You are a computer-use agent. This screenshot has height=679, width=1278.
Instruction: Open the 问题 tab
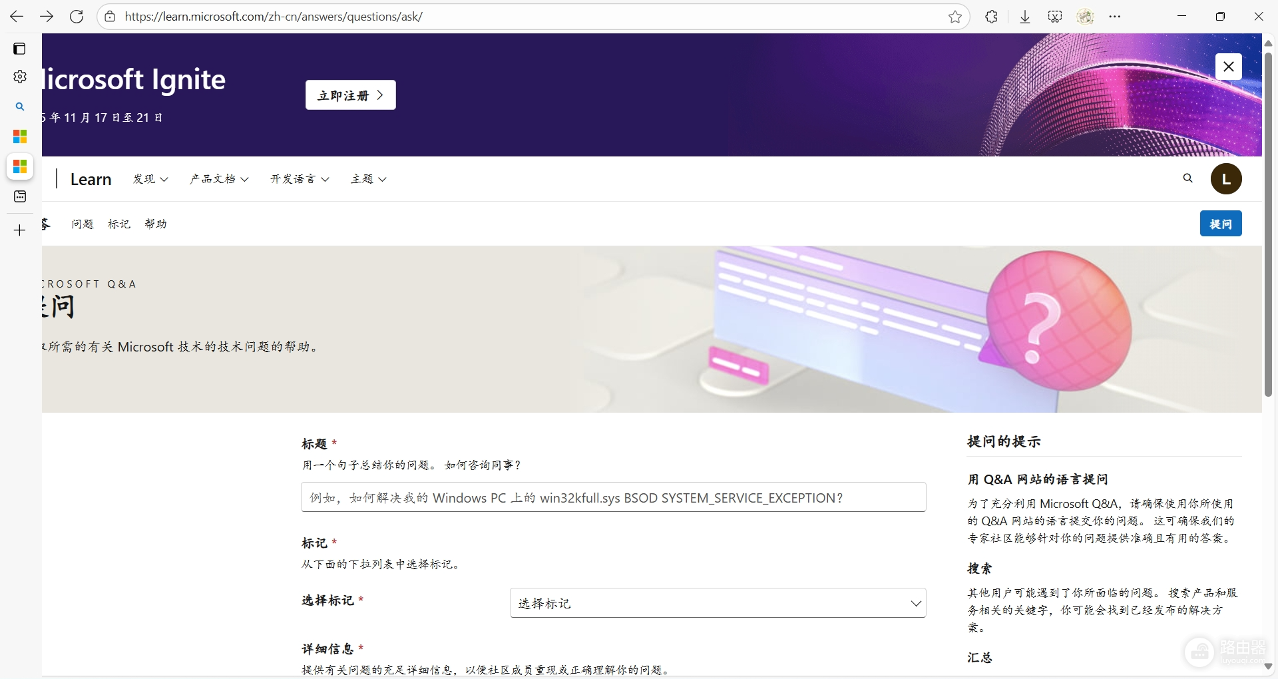pos(83,224)
